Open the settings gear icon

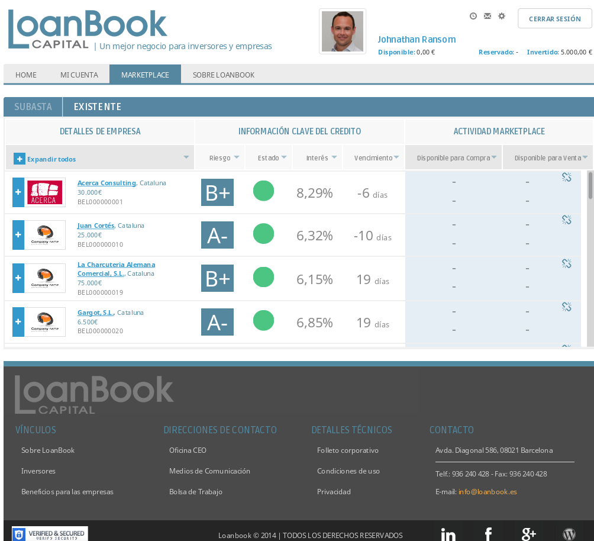pos(502,16)
